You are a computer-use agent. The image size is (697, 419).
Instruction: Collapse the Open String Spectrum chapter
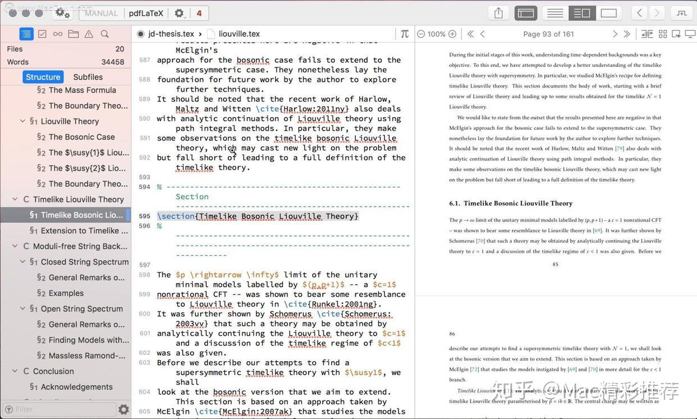(x=22, y=308)
